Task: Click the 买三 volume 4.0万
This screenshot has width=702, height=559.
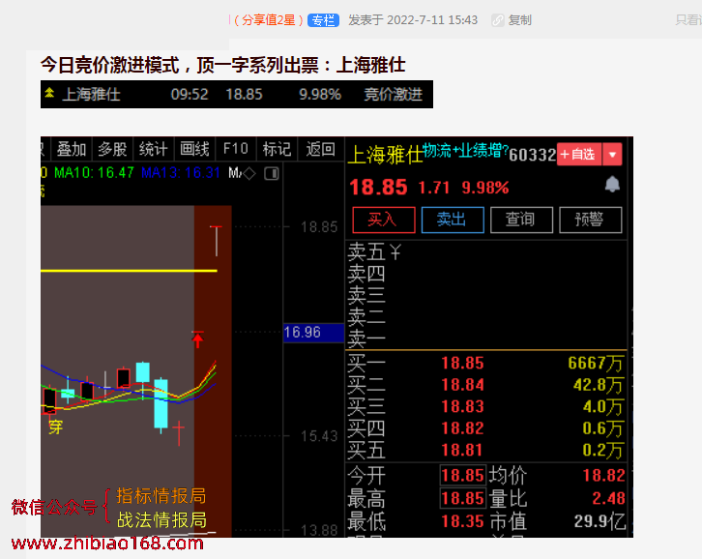Action: pos(602,407)
